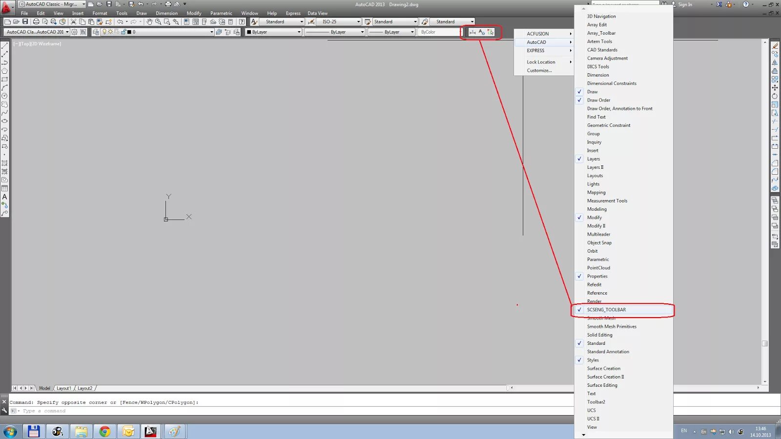Image resolution: width=781 pixels, height=439 pixels.
Task: Uncheck the Properties toolbar entry
Action: click(x=624, y=276)
